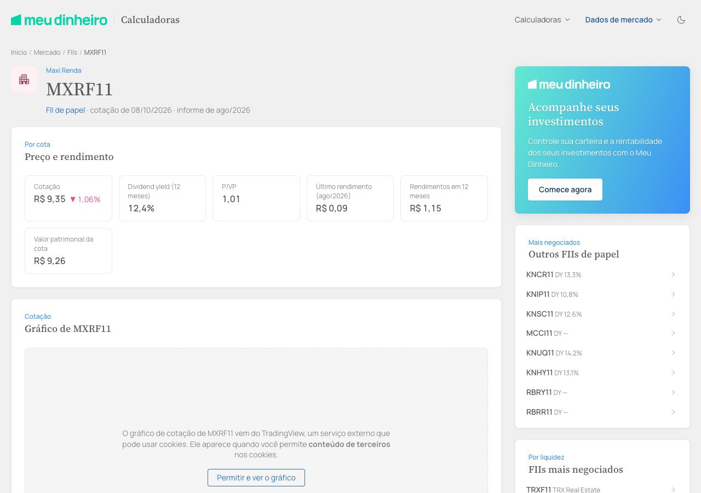Viewport: 701px width, 493px height.
Task: Click the Calculadoras title next to logo
Action: pyautogui.click(x=150, y=20)
